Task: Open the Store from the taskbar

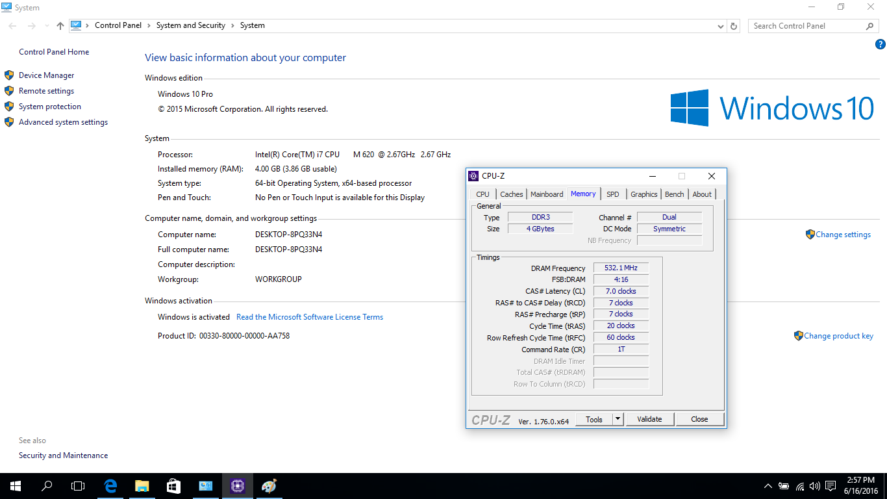Action: (173, 486)
